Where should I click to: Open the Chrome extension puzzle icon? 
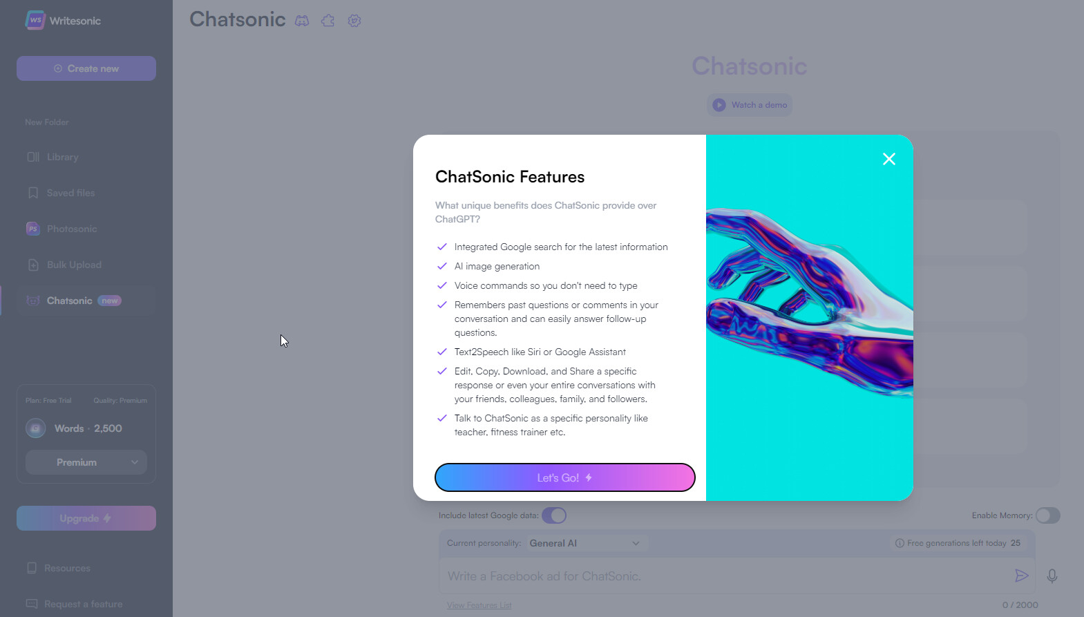[328, 21]
